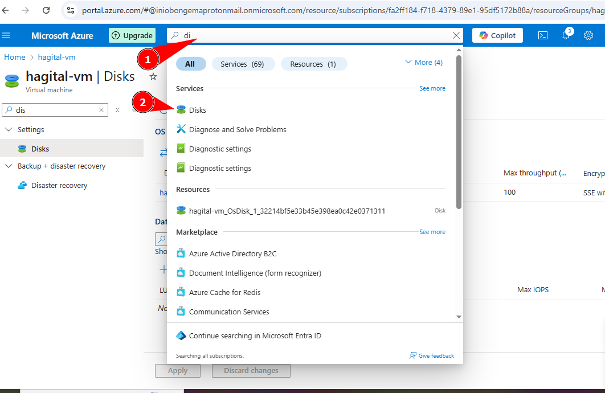Open Disaster recovery in left menu
Viewport: 605px width, 393px height.
coord(59,185)
